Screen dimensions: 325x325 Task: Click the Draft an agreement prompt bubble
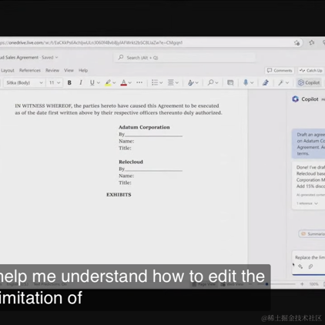click(x=309, y=144)
